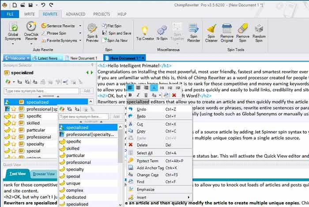Click red X in mini toolbar
Viewport: 309px width, 207px height.
pyautogui.click(x=174, y=95)
